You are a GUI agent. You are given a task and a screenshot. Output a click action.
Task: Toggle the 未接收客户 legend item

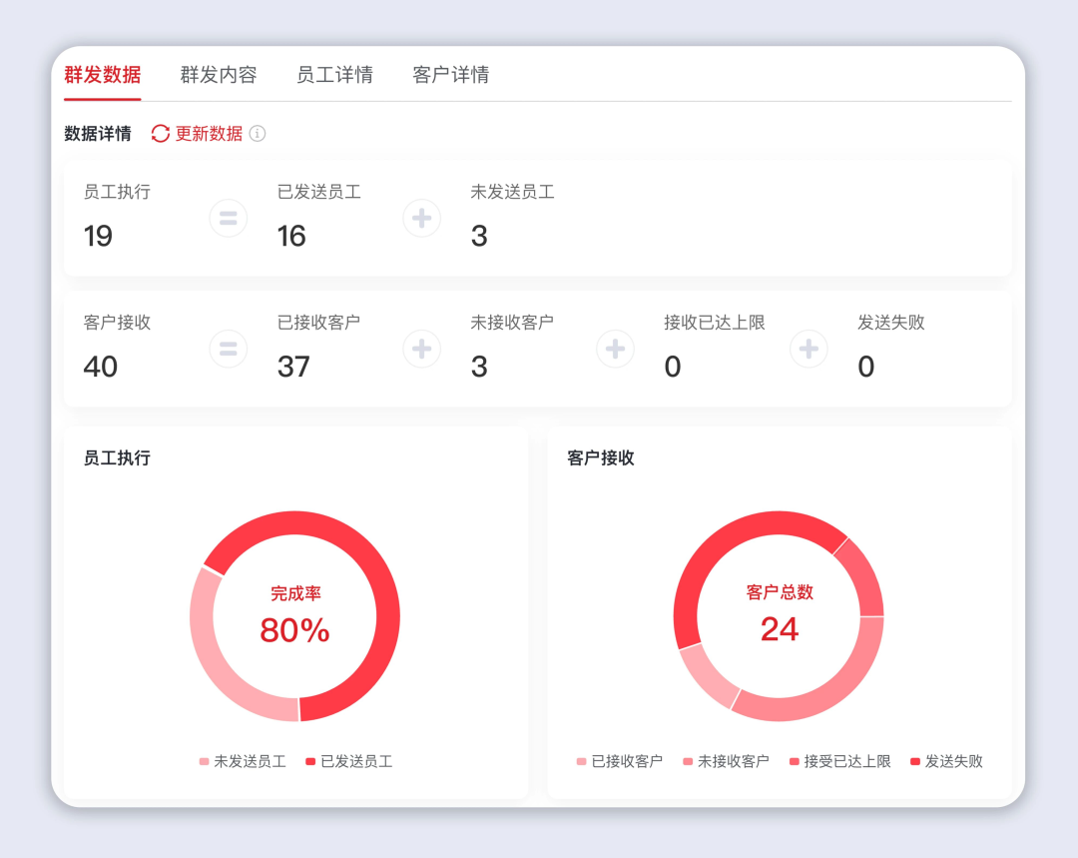point(727,761)
